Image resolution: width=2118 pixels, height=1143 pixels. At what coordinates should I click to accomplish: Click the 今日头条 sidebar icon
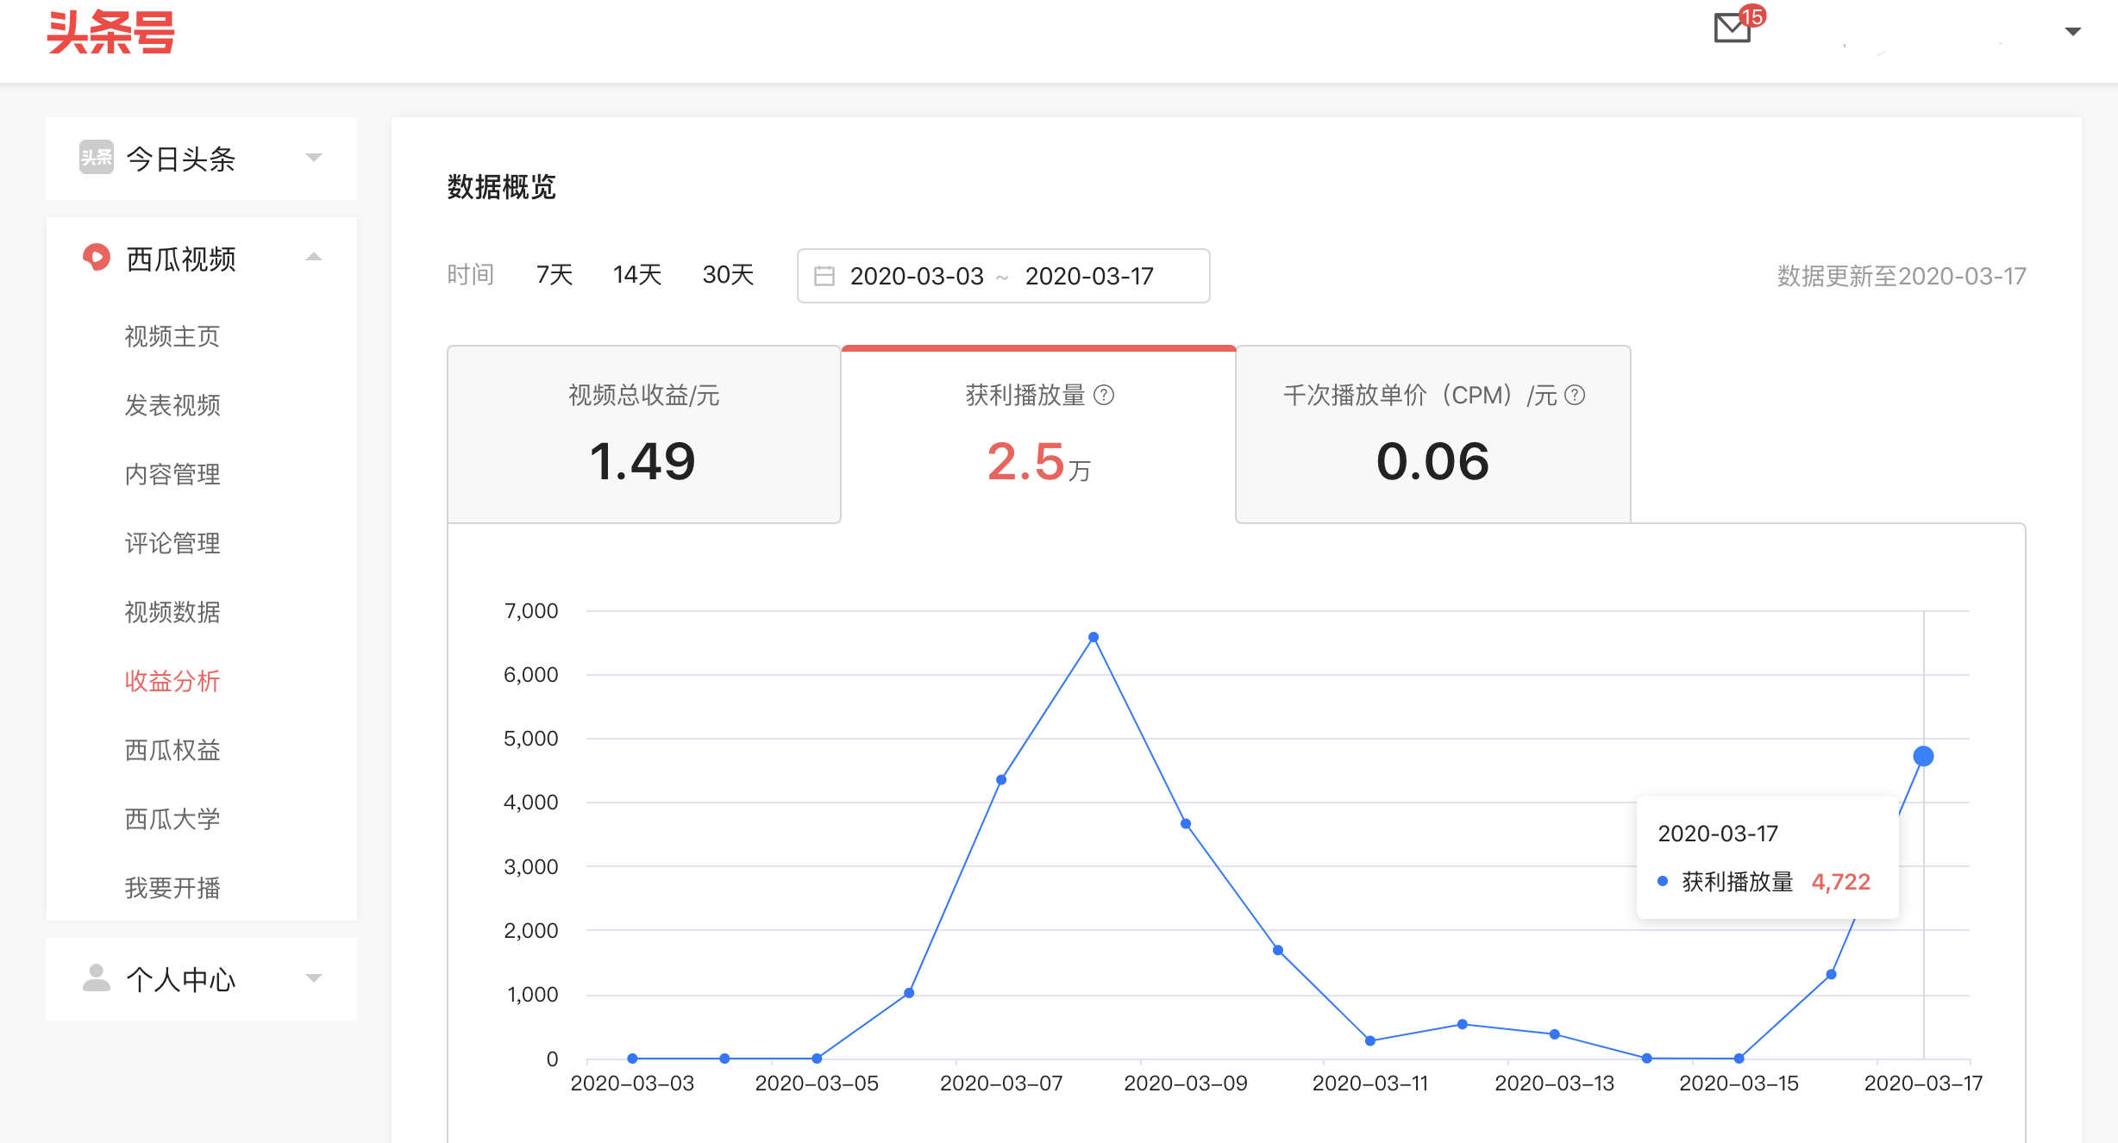[x=96, y=157]
